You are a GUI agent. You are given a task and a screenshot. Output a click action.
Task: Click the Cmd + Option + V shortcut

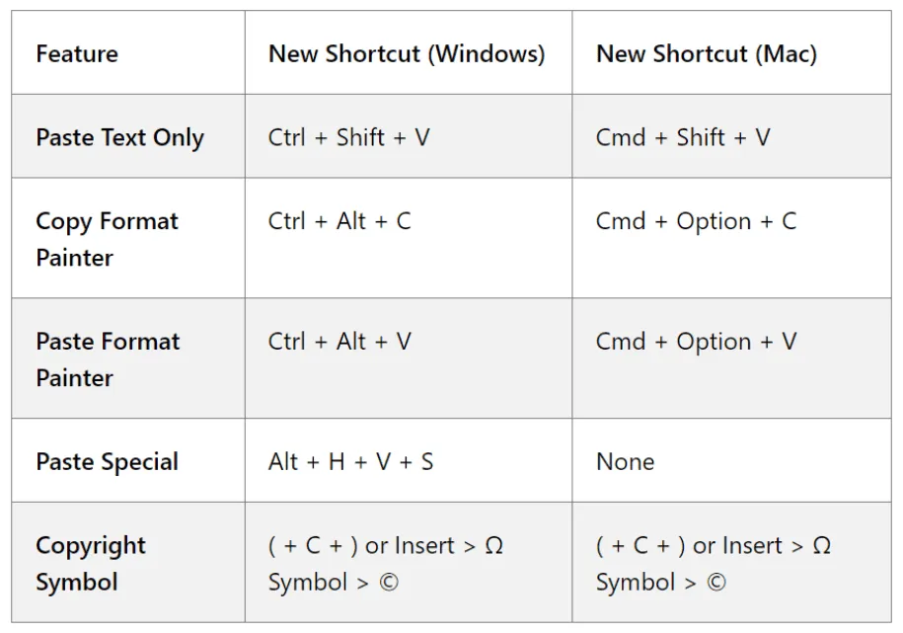(696, 342)
